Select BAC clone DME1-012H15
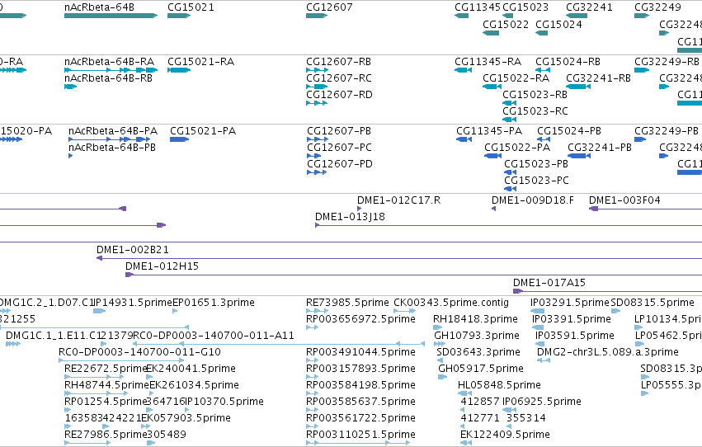Image resolution: width=702 pixels, height=447 pixels. [x=413, y=275]
